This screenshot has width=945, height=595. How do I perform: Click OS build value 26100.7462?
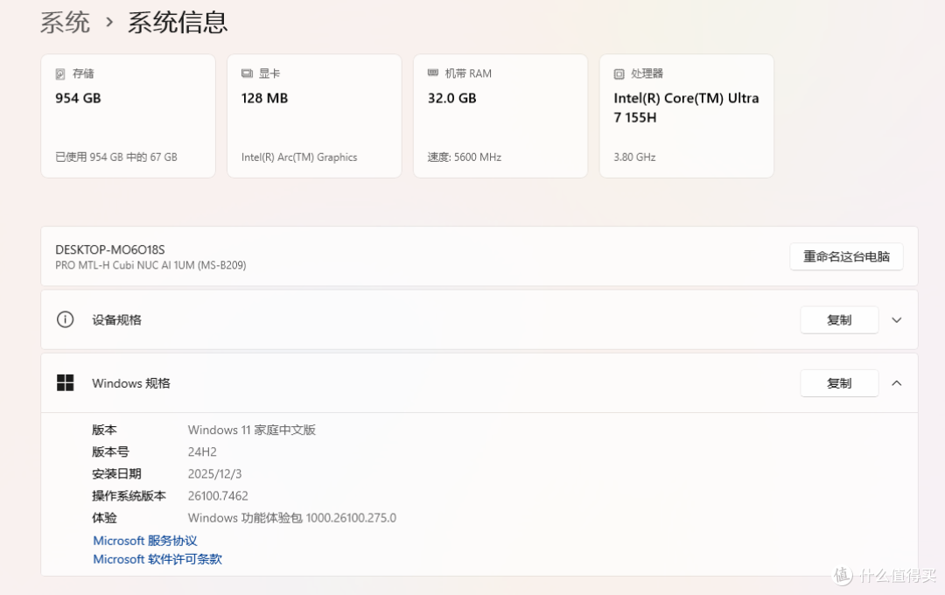(218, 496)
